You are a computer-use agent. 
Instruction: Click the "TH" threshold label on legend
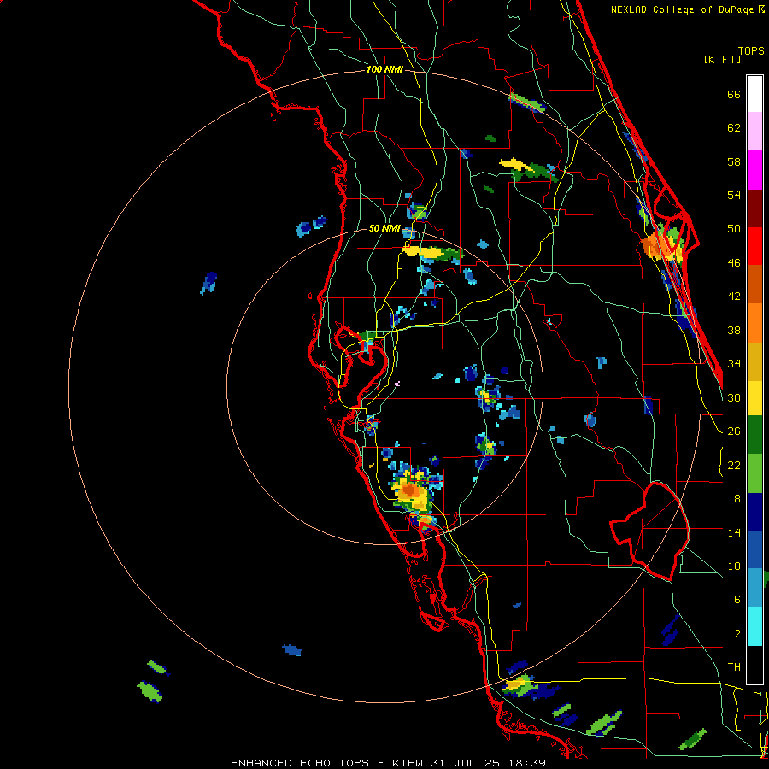(734, 667)
